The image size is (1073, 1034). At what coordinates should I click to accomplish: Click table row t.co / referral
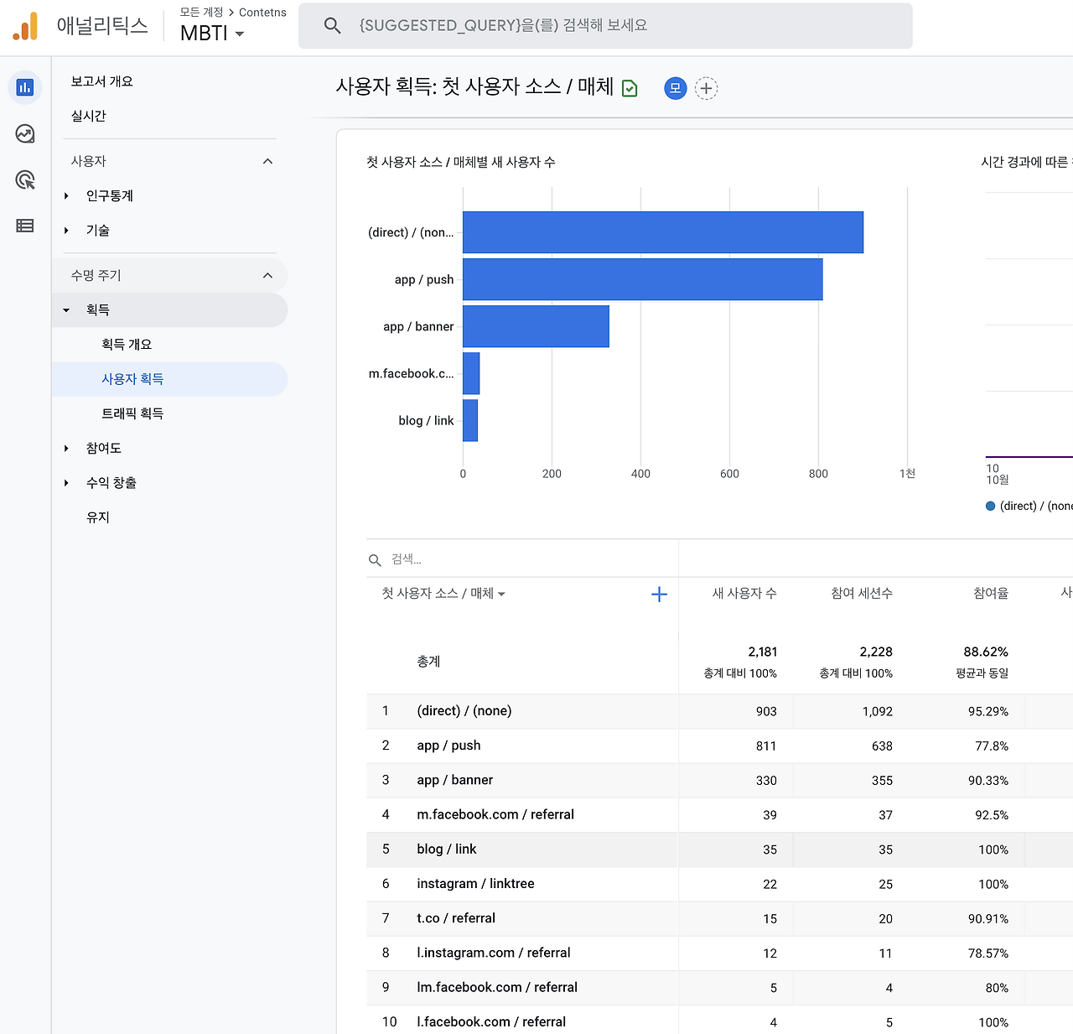pyautogui.click(x=719, y=918)
